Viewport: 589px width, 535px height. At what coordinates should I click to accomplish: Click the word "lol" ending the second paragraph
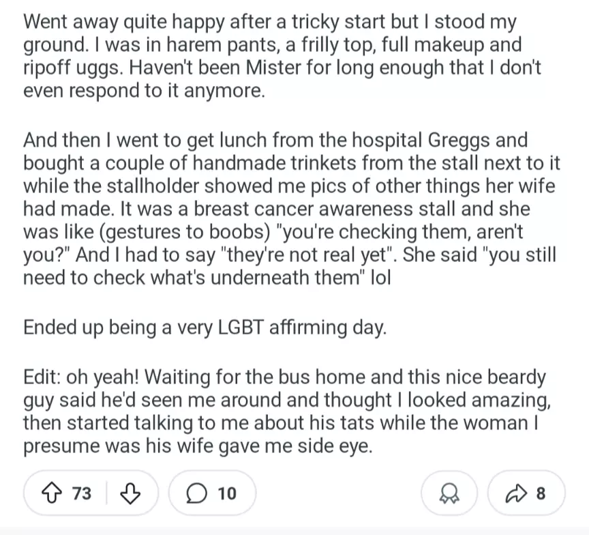click(380, 278)
